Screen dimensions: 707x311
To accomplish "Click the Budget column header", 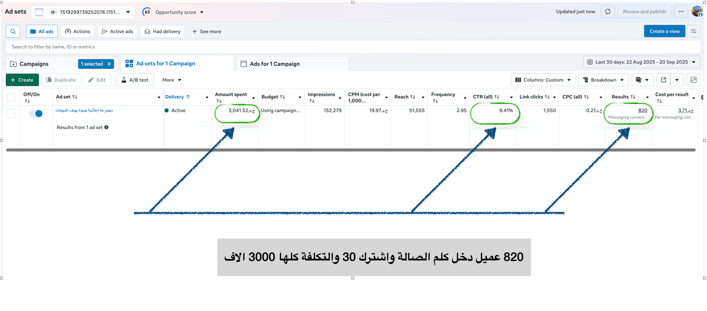I will coord(270,97).
